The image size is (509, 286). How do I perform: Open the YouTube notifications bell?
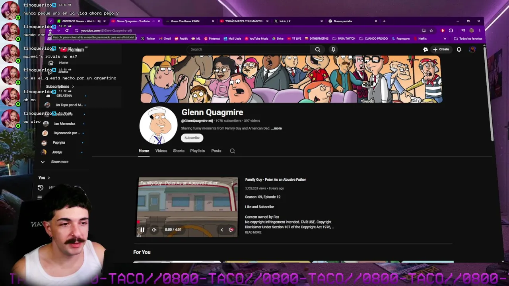pyautogui.click(x=459, y=49)
